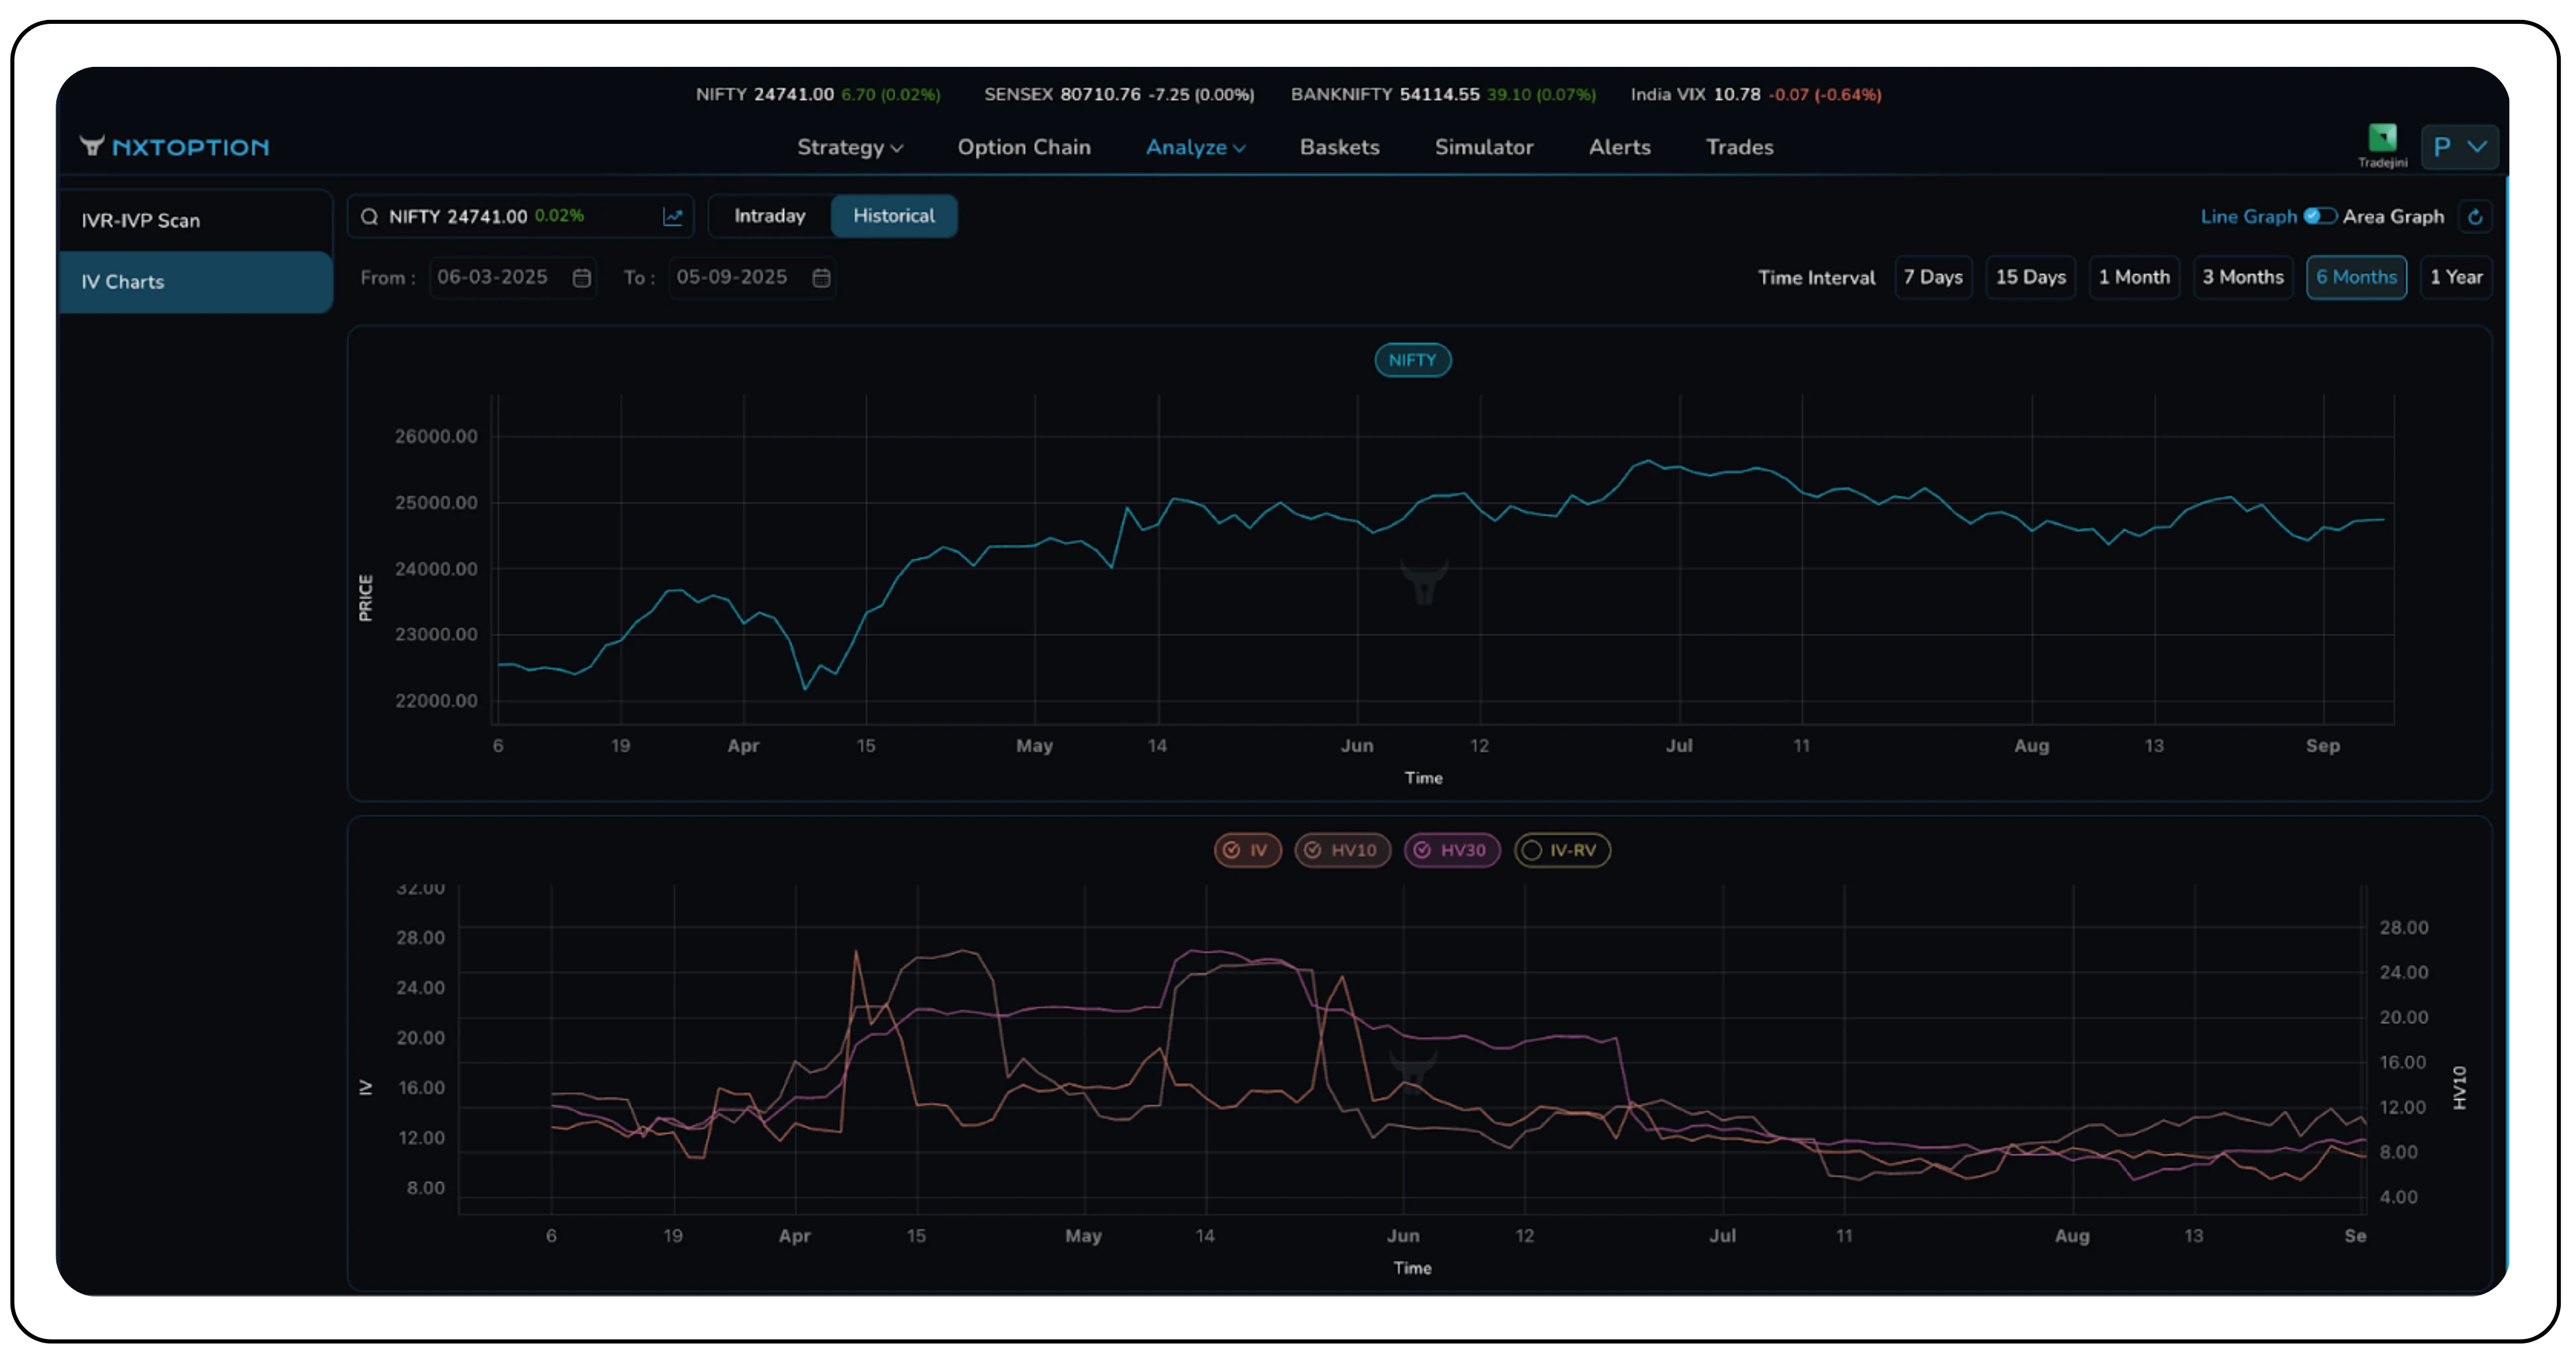Click the NIFTY legend pill on price chart
Viewport: 2576px width, 1366px height.
point(1412,360)
